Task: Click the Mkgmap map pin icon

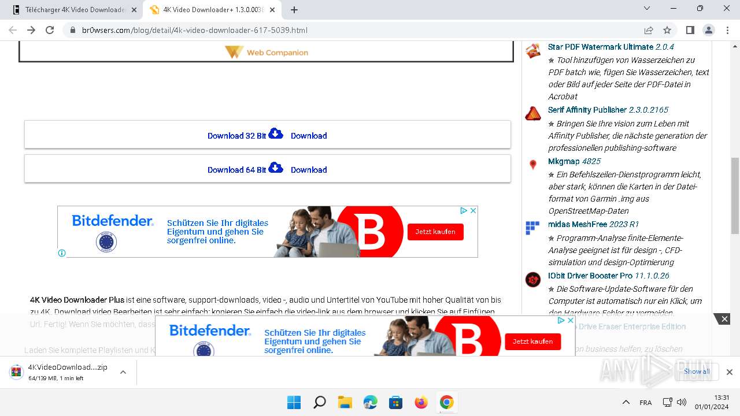Action: [x=533, y=165]
